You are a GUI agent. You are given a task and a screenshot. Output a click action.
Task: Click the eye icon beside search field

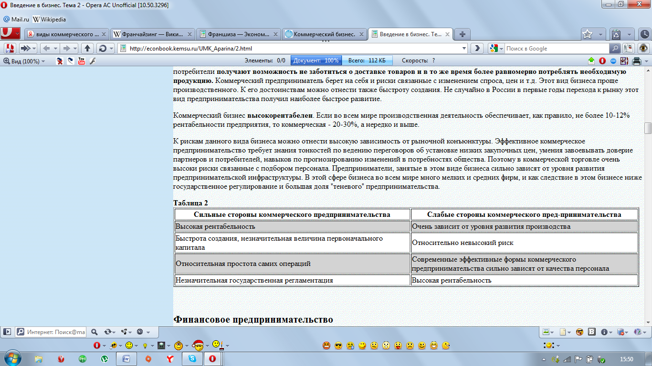click(643, 49)
